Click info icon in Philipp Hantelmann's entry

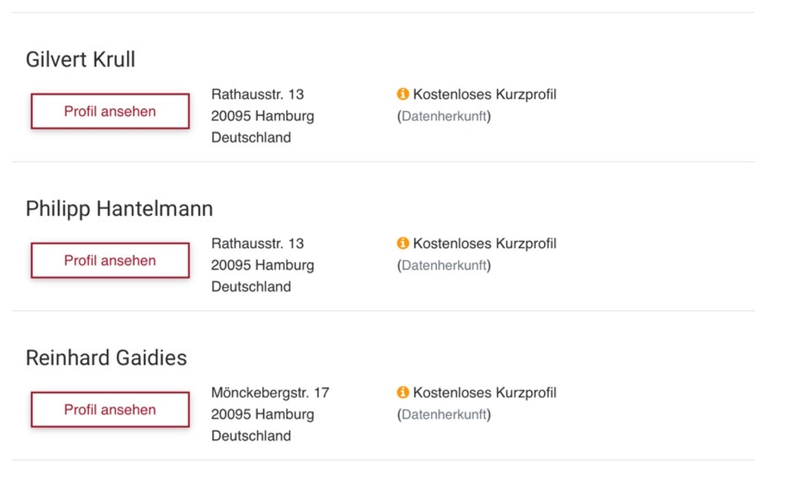[402, 243]
